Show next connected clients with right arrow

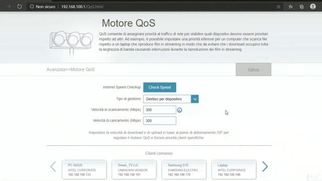tap(265, 166)
